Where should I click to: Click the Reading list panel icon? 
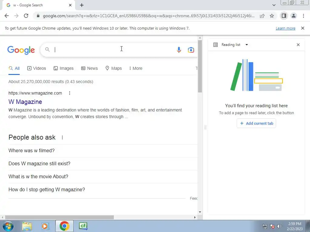click(x=216, y=45)
